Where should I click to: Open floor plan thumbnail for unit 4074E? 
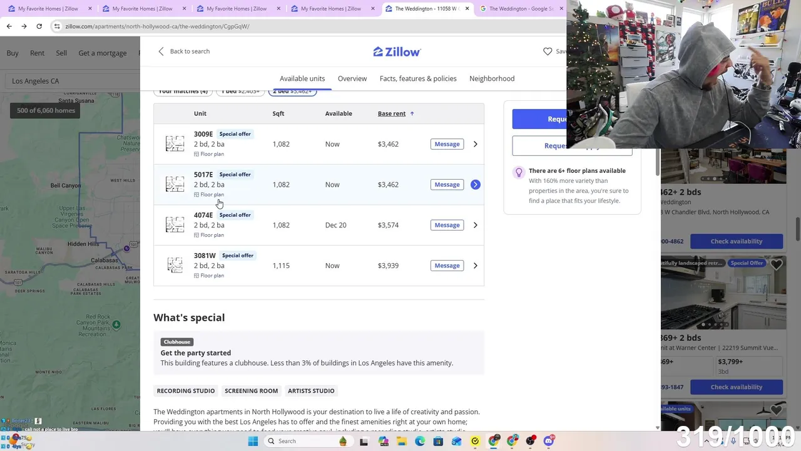pos(175,225)
